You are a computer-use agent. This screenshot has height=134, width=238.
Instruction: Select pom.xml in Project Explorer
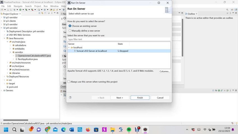(x=13, y=87)
